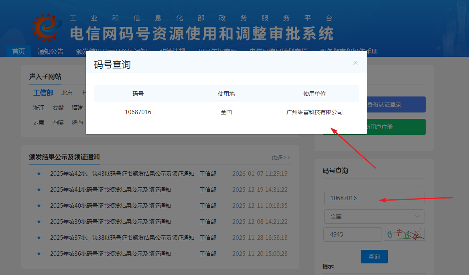Click the 查询 search button
Image resolution: width=469 pixels, height=275 pixels.
click(374, 257)
